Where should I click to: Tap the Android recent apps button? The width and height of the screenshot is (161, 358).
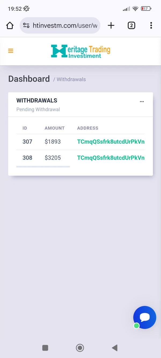click(x=45, y=348)
